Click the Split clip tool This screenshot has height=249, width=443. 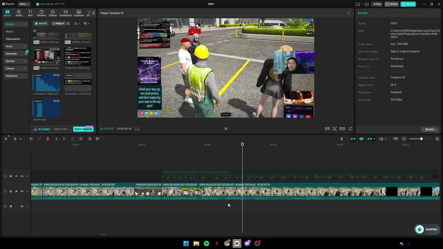[48, 139]
